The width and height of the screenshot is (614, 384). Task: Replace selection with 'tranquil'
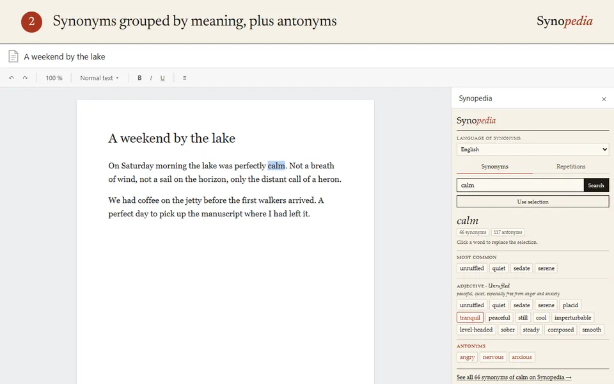coord(470,318)
